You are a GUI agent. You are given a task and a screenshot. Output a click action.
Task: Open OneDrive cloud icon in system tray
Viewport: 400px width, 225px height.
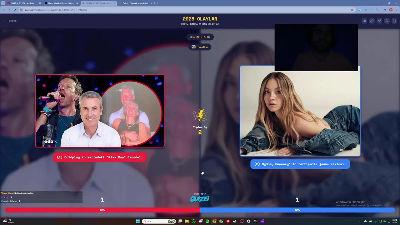pyautogui.click(x=366, y=221)
